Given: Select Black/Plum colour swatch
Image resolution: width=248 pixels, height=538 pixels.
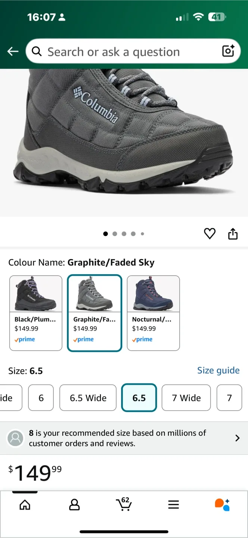Looking at the screenshot, I should click(x=36, y=313).
